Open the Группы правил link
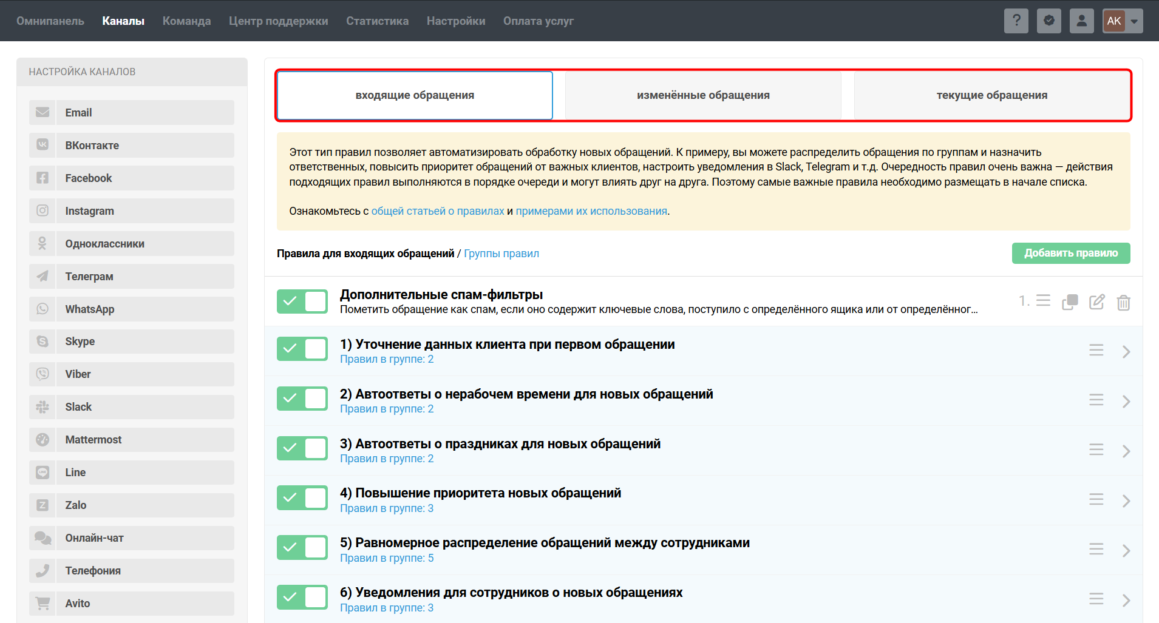Viewport: 1159px width, 623px height. click(x=501, y=254)
